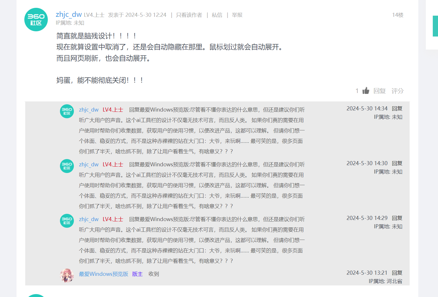Click LV4.上士 badge in the 14:29 reply
This screenshot has height=297, width=438.
(x=113, y=219)
